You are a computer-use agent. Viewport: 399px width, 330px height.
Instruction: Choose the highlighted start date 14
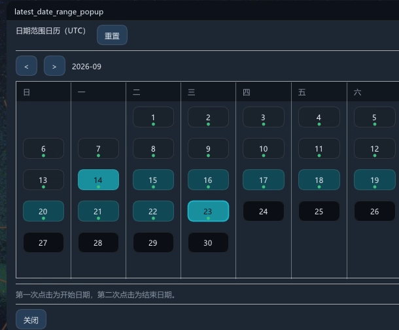[98, 180]
